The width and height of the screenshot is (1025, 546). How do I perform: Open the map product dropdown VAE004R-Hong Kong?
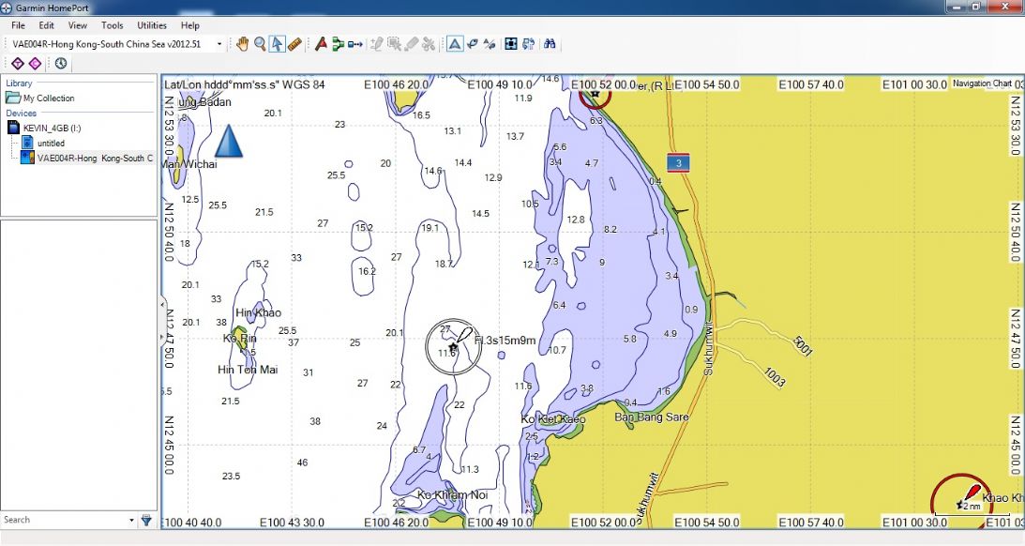(x=117, y=44)
